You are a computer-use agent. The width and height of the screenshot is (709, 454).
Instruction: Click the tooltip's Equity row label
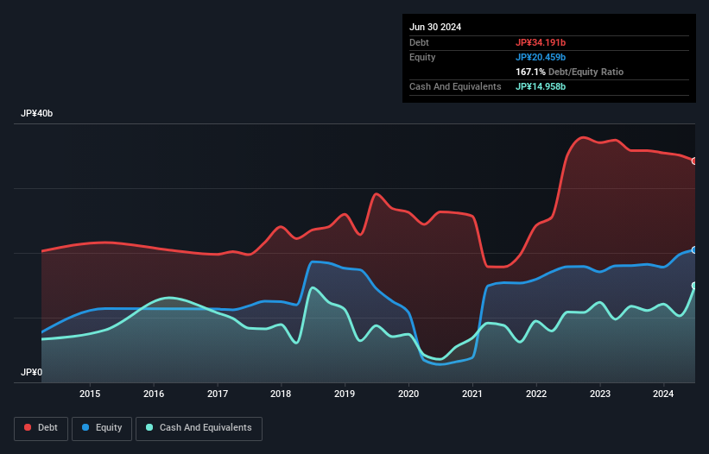click(422, 57)
